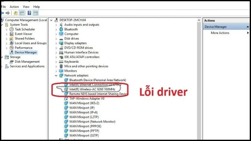Collapse the Device Manager actions header
The image size is (251, 141).
point(248,27)
